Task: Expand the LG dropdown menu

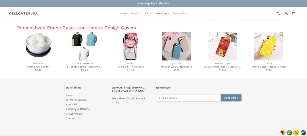Action: click(x=148, y=14)
